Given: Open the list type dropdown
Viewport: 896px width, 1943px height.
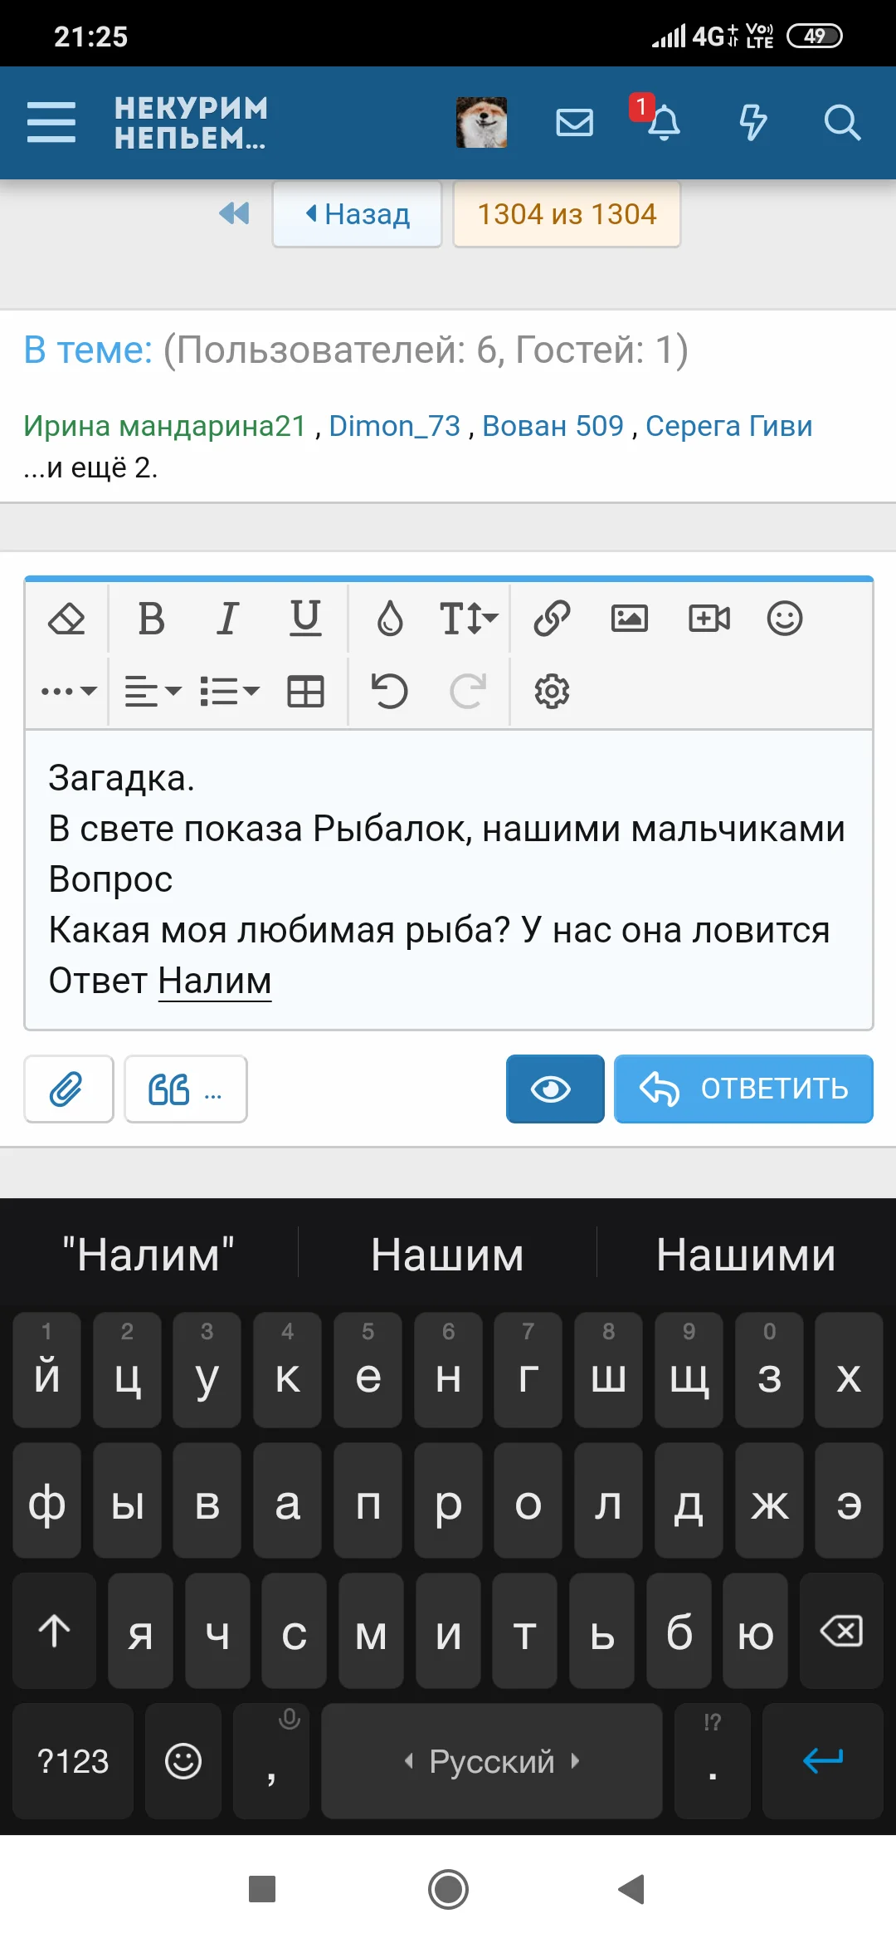Looking at the screenshot, I should (230, 691).
